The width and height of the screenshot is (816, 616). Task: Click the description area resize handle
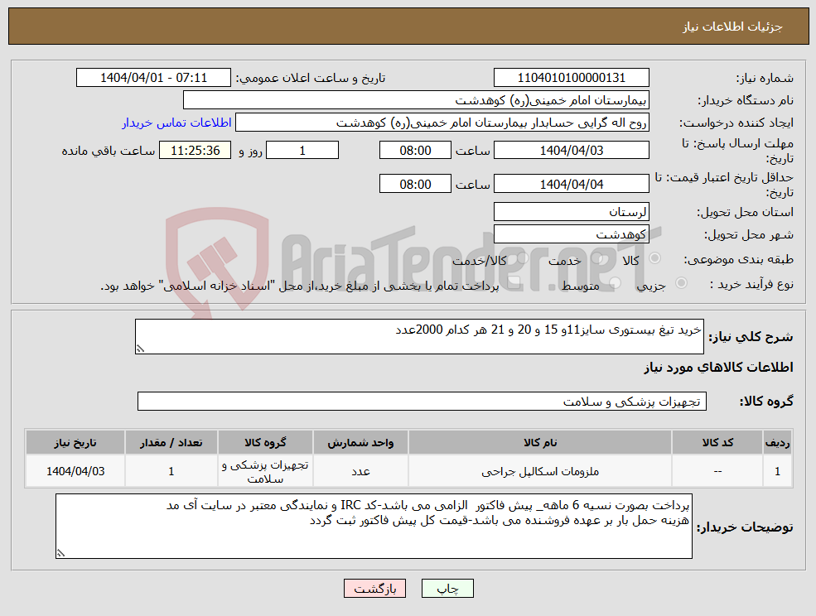[x=140, y=349]
